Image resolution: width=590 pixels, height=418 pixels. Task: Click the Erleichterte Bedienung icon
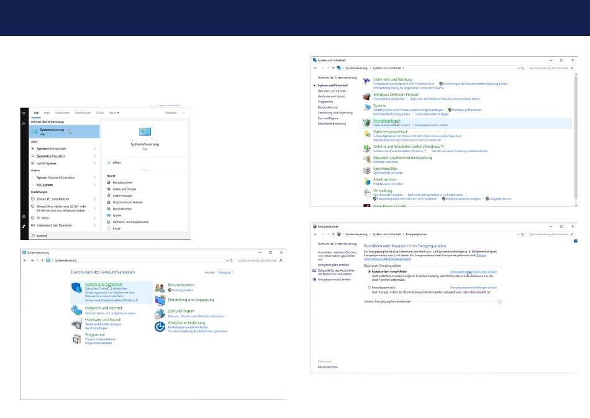tap(160, 327)
